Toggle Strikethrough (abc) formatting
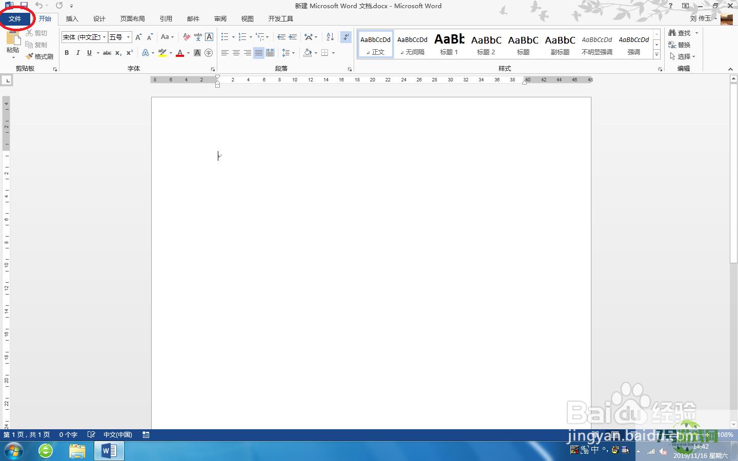Screen dimensions: 738x461 pyautogui.click(x=107, y=53)
